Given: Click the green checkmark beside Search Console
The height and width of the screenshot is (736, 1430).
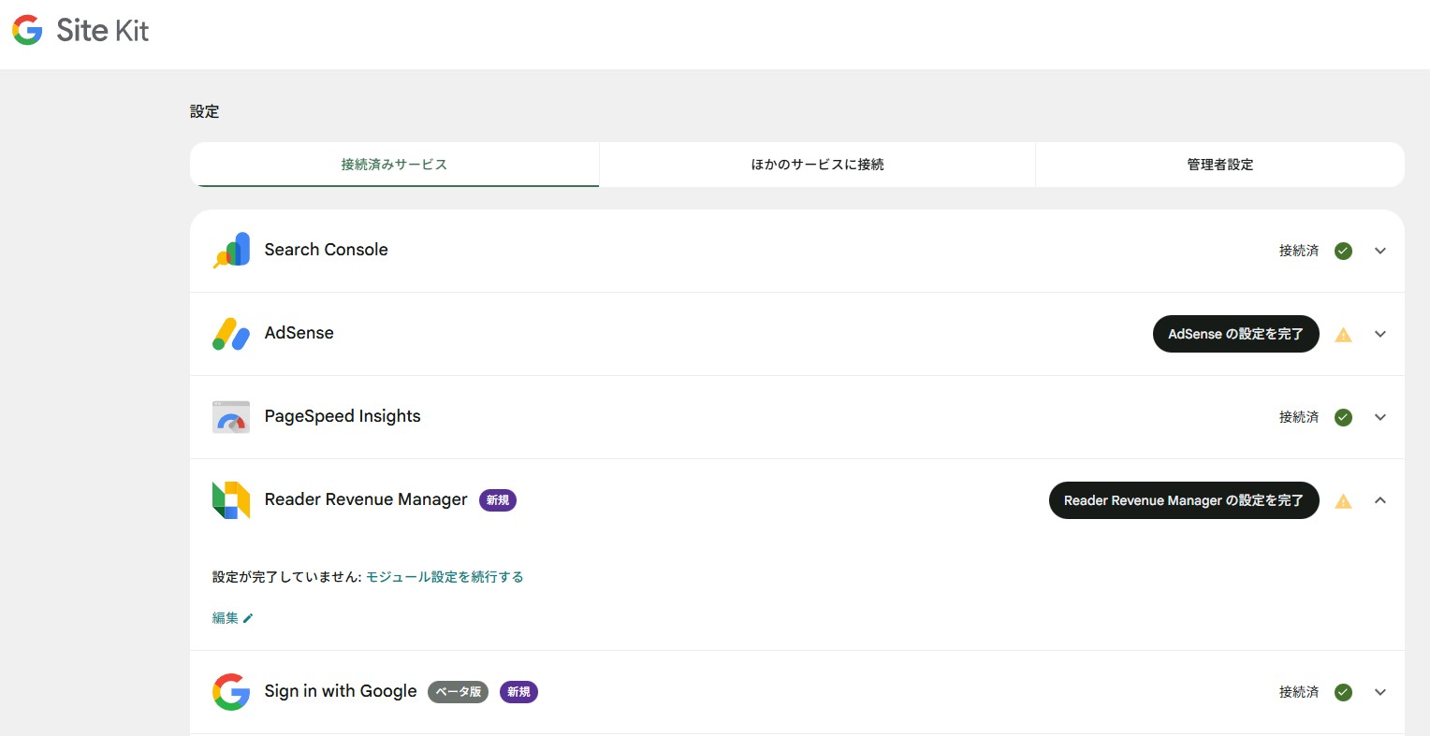Looking at the screenshot, I should click(1343, 251).
